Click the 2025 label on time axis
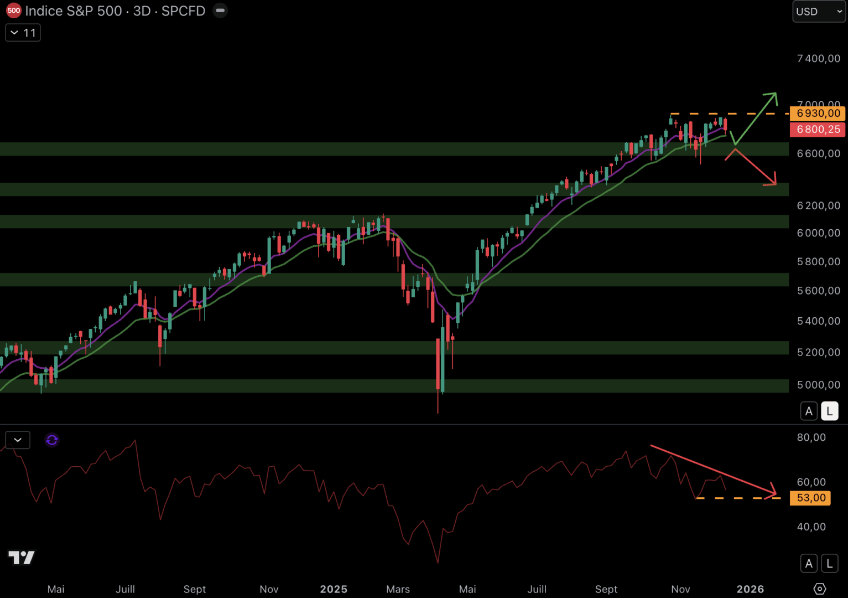The width and height of the screenshot is (848, 598). [x=334, y=589]
